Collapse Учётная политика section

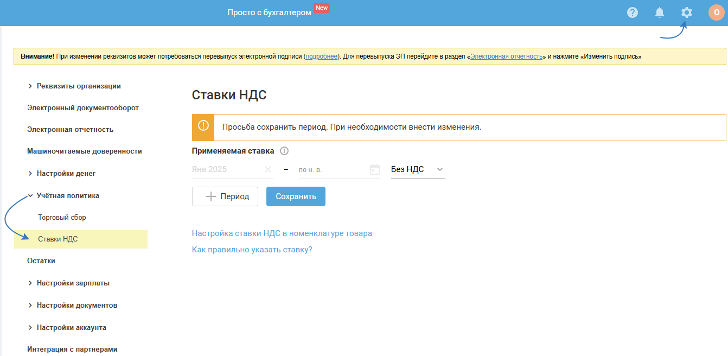[x=63, y=195]
